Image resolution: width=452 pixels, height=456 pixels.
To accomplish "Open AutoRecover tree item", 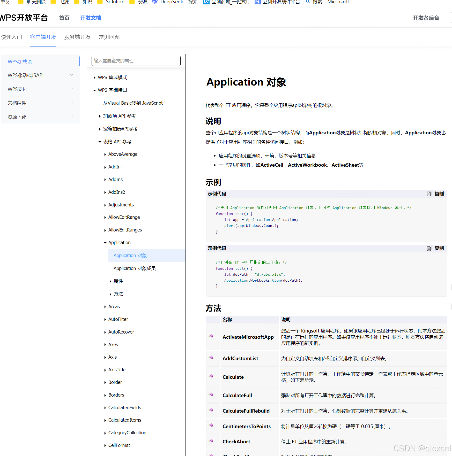I will 121,332.
